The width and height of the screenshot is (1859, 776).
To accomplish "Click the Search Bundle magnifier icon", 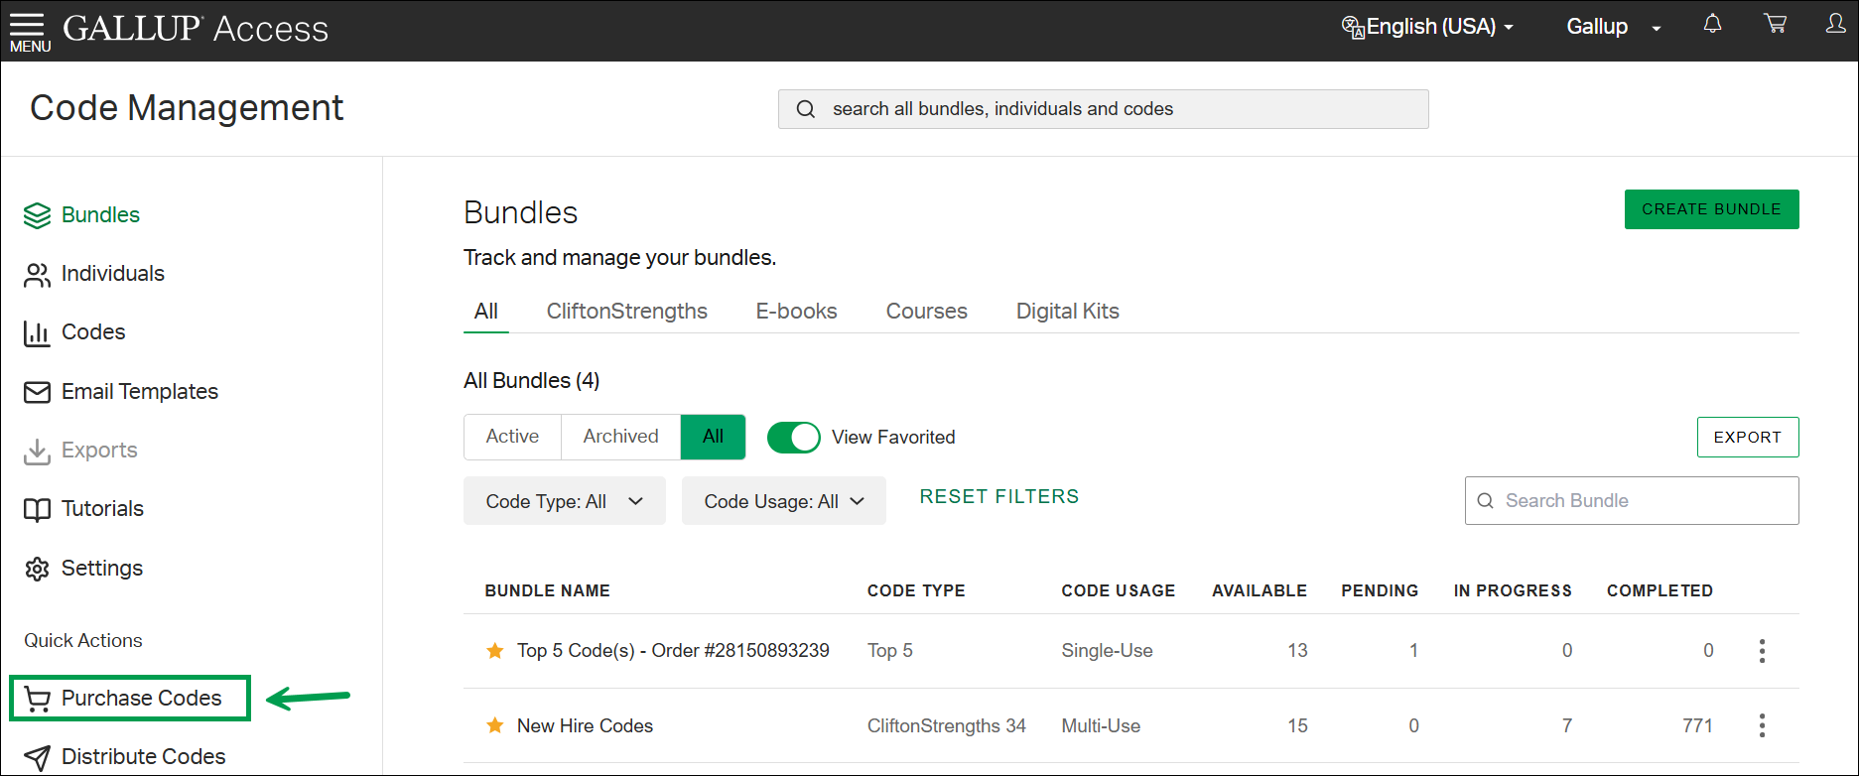I will (x=1485, y=501).
